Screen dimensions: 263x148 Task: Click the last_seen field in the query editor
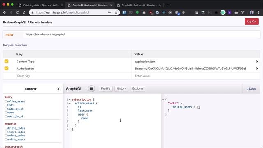[85, 111]
